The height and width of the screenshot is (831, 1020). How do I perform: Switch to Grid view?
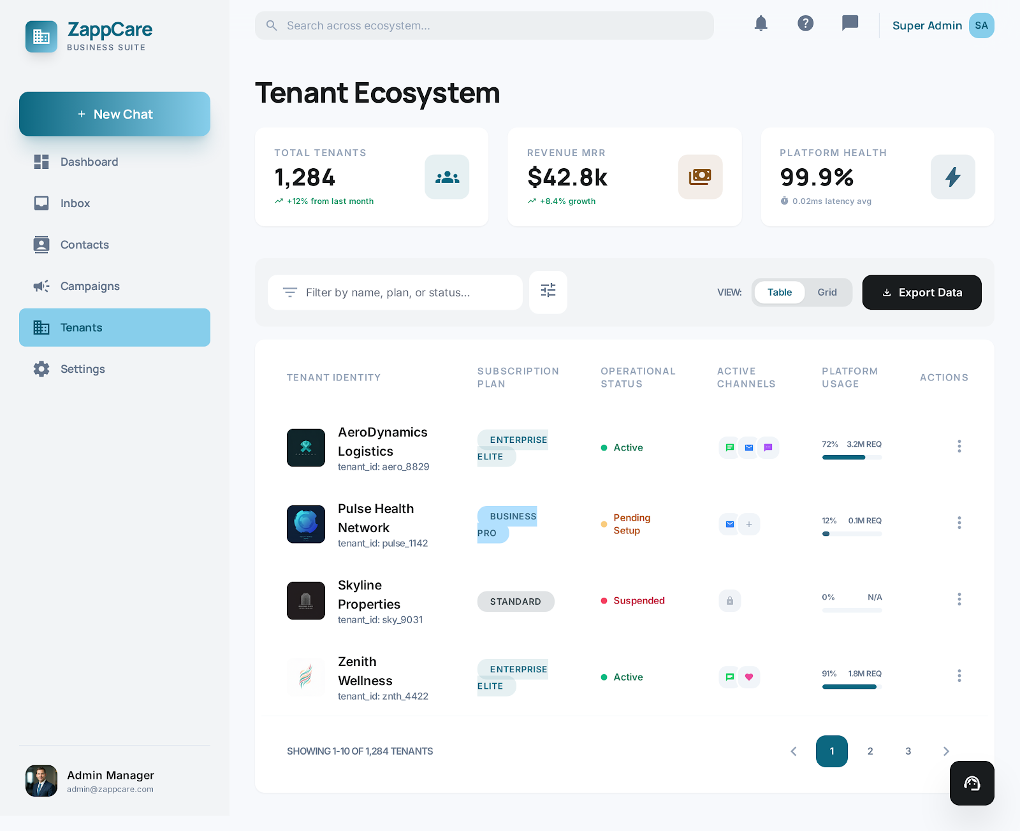click(x=827, y=293)
